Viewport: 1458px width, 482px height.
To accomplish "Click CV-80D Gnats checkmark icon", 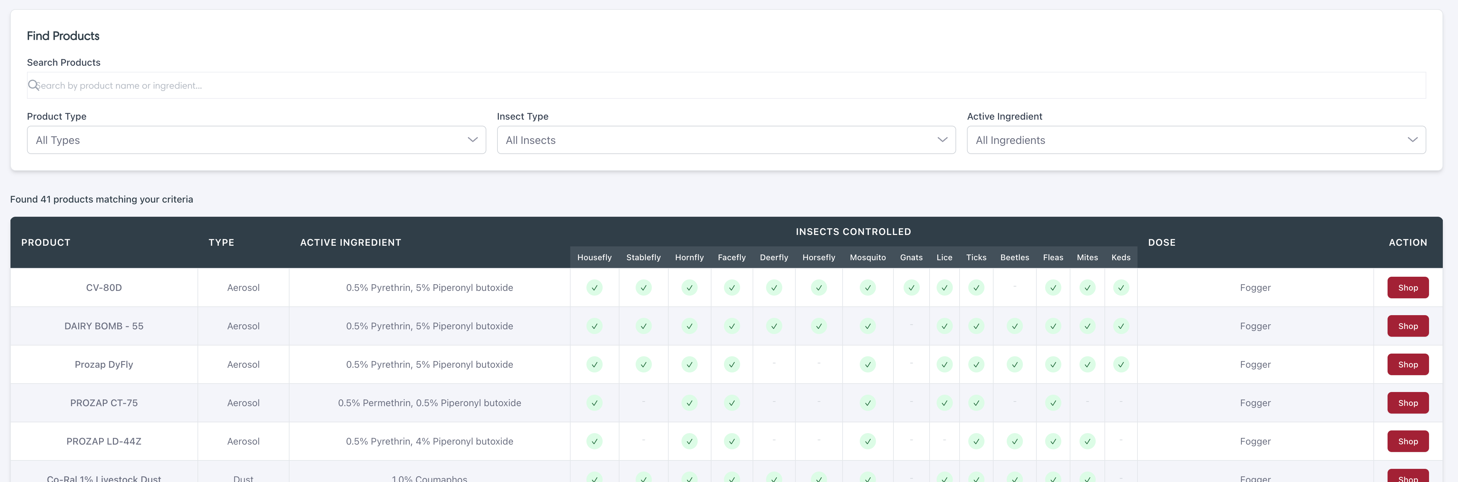I will tap(911, 288).
